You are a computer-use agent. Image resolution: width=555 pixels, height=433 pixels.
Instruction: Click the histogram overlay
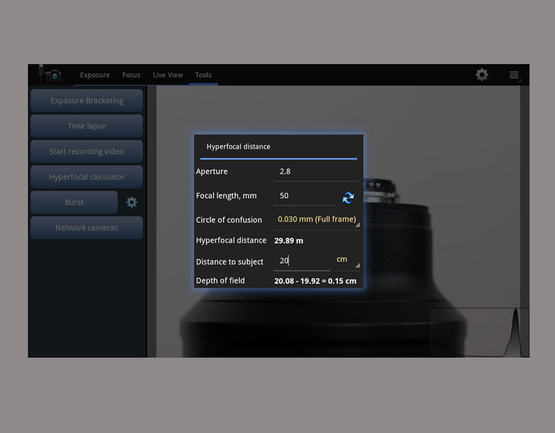479,333
